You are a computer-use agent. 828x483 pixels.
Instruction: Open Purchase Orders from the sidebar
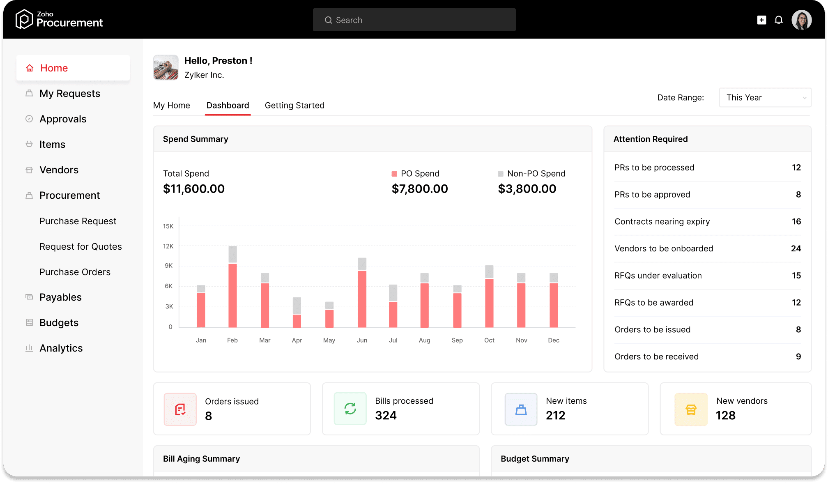pyautogui.click(x=75, y=271)
